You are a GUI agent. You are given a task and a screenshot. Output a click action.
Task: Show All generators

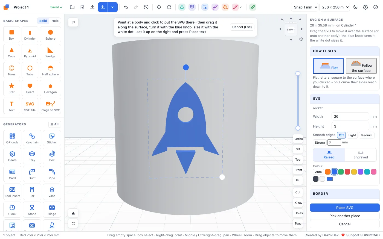[55, 124]
